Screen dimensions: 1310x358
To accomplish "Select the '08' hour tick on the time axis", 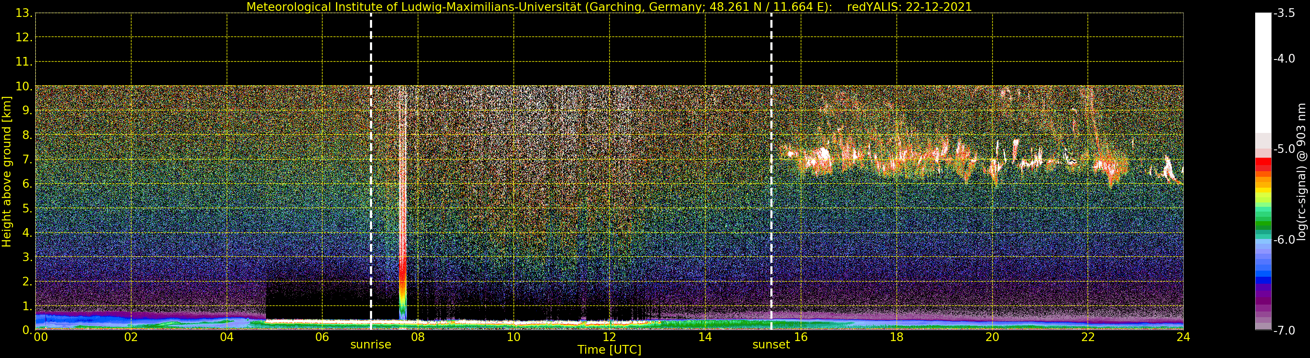I will coord(418,337).
